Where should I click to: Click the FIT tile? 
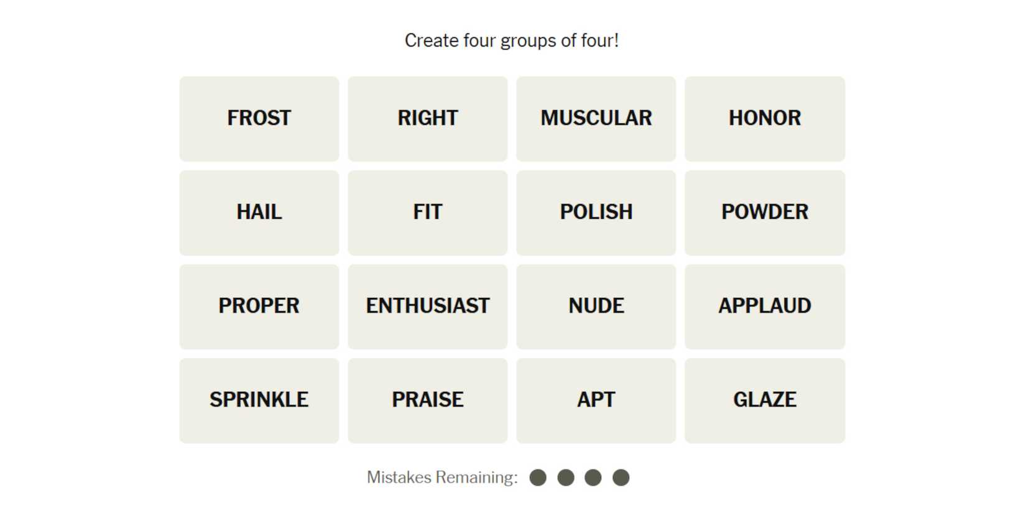[428, 213]
